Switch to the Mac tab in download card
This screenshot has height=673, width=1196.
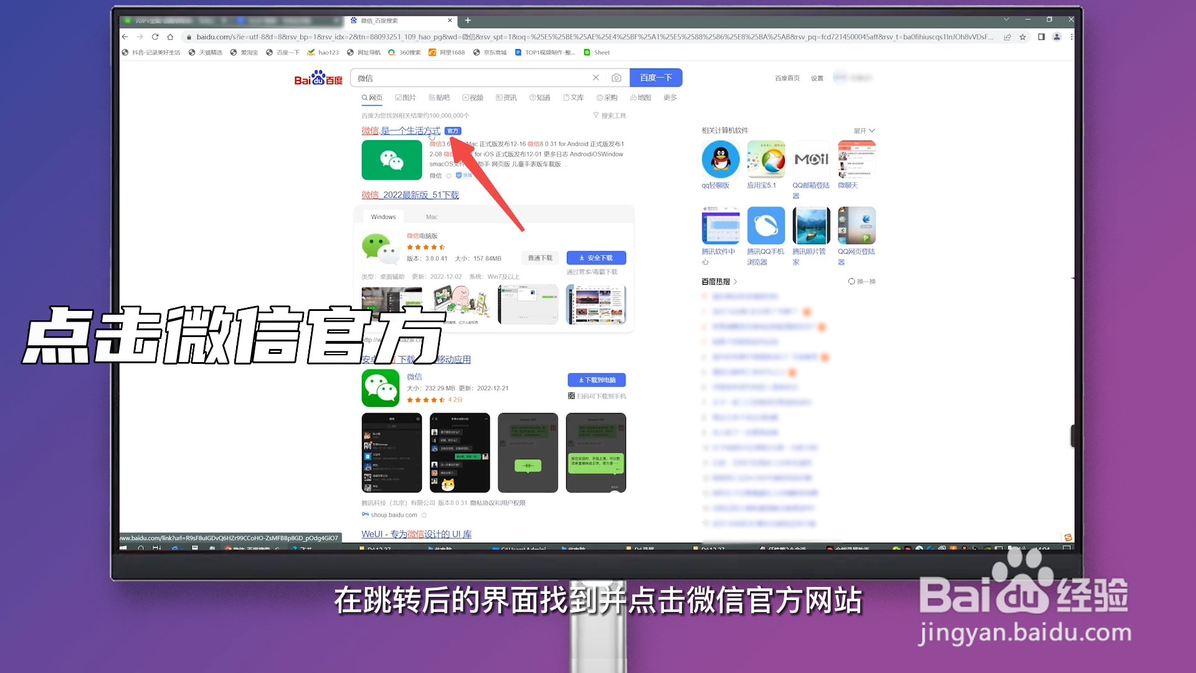[x=432, y=216]
